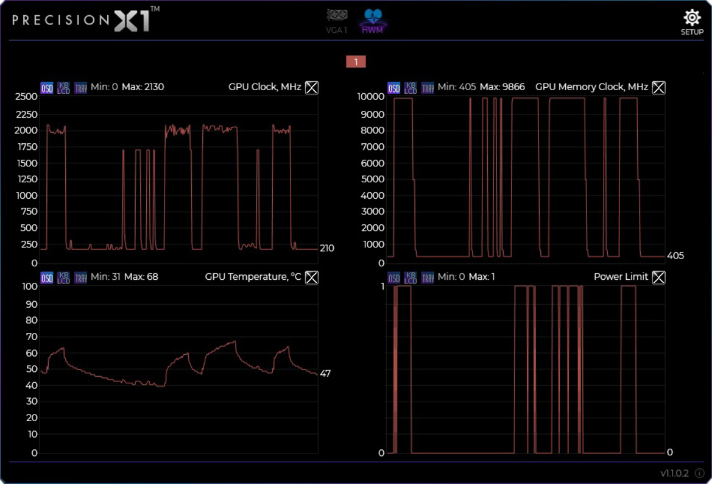Click the current value 210 label
This screenshot has width=712, height=484.
coord(327,248)
